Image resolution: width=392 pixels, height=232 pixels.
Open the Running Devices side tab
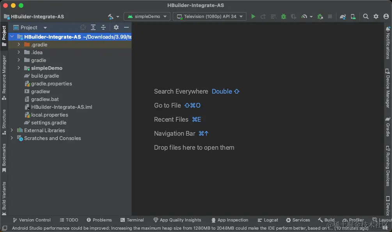click(x=388, y=166)
